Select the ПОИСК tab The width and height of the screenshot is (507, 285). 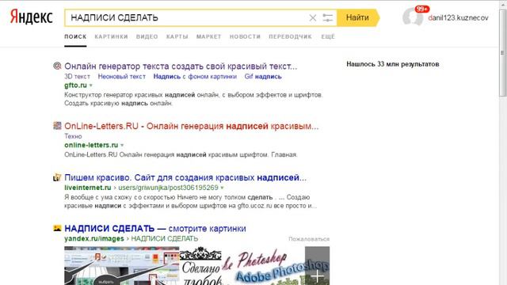[75, 36]
